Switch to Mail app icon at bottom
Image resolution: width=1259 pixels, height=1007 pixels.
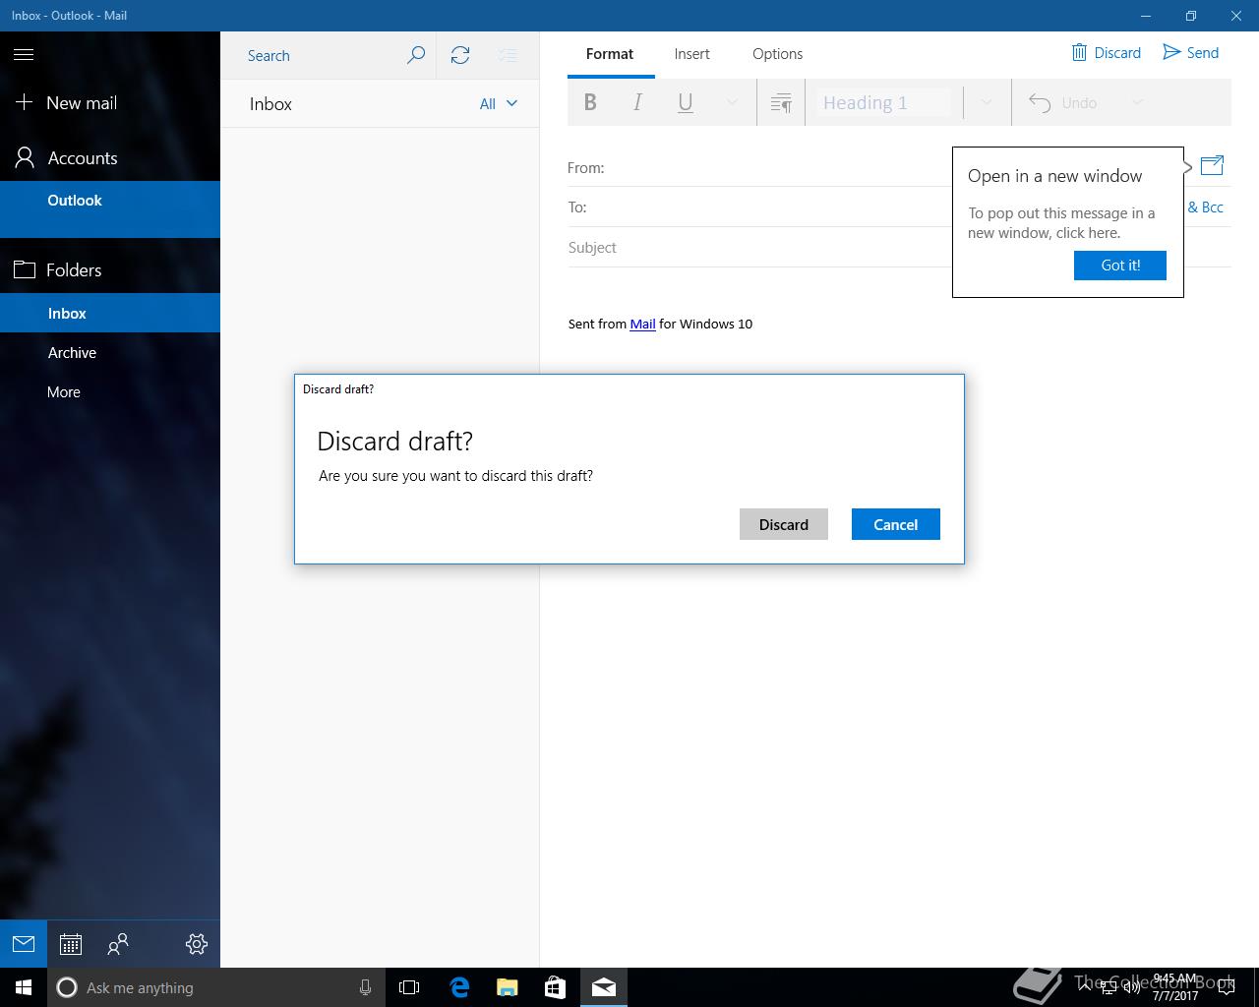(24, 944)
